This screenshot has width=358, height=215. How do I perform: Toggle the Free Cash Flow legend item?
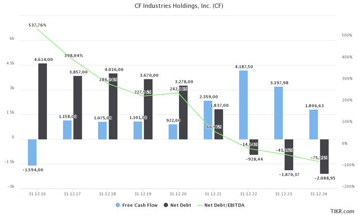(136, 205)
